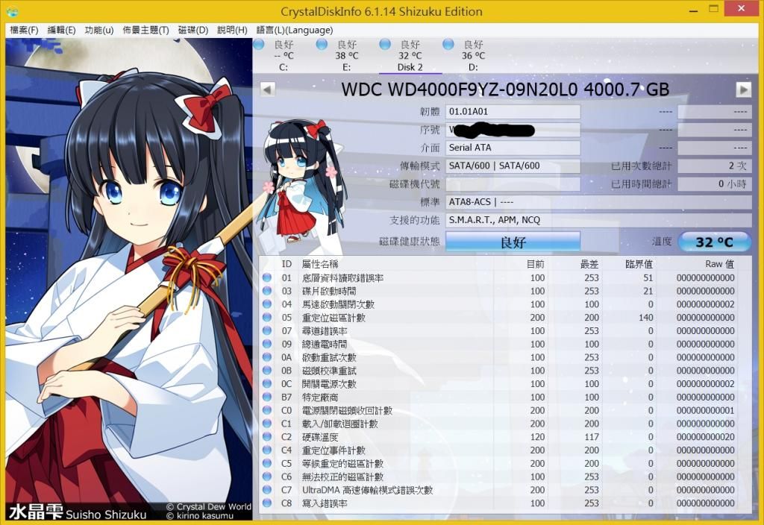This screenshot has width=764, height=525.
Task: Open the 說明(H) menu
Action: (x=232, y=30)
